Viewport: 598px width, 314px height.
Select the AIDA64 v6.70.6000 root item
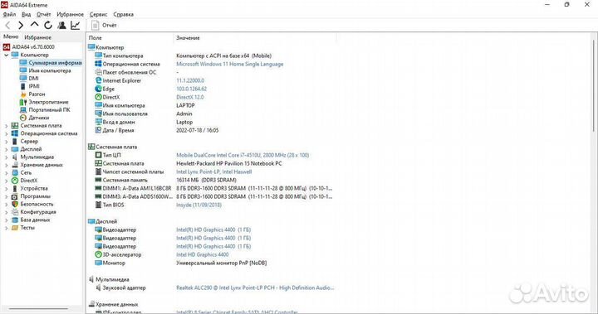point(29,47)
